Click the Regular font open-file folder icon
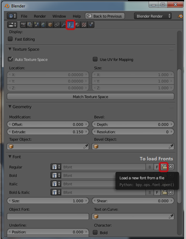 coord(164,167)
